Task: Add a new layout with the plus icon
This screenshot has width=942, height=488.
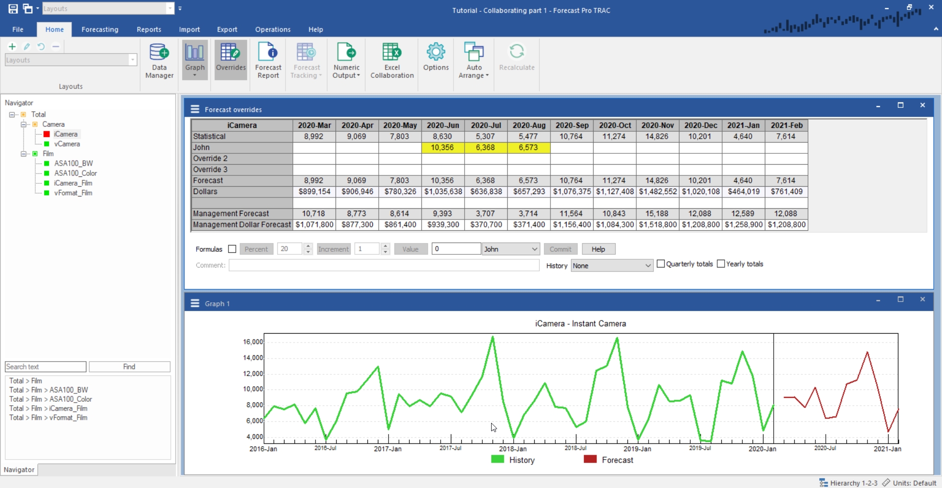Action: point(12,47)
